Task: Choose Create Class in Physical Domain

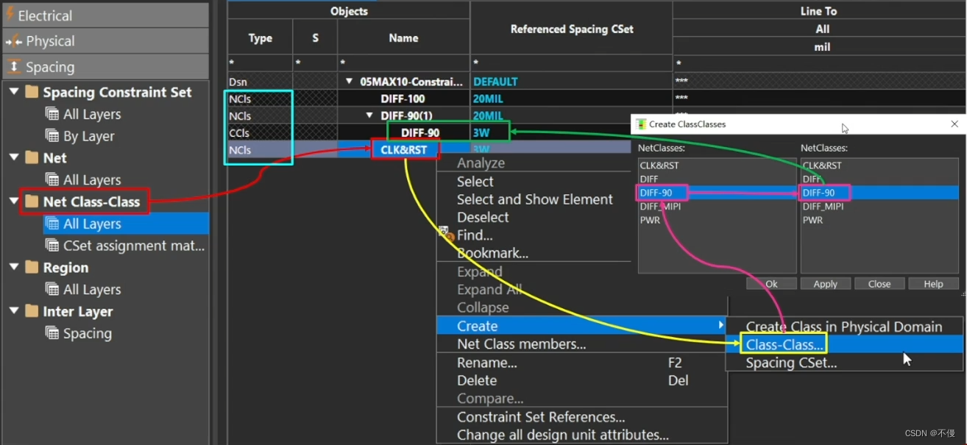Action: 844,327
